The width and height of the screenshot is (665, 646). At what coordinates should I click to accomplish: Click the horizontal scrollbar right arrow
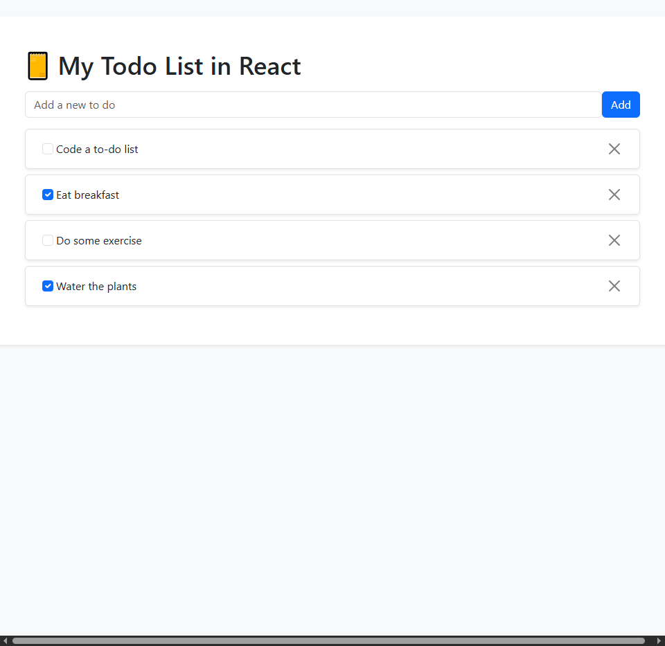pyautogui.click(x=659, y=641)
